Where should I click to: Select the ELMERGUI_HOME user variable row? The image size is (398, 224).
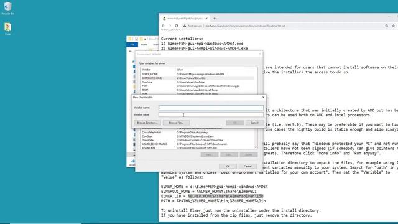[198, 78]
